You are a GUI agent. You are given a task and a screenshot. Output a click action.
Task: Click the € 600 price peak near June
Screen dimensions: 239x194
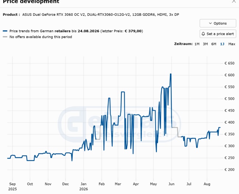click(171, 74)
